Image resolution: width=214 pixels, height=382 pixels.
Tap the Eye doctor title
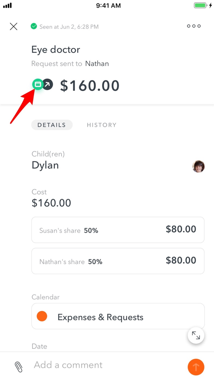tap(56, 50)
